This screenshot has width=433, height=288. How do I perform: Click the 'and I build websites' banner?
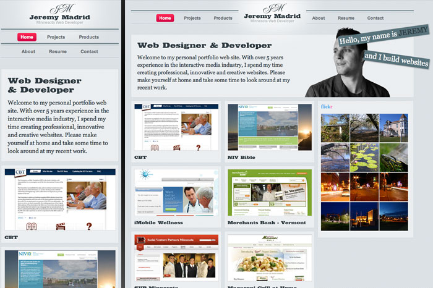click(397, 59)
